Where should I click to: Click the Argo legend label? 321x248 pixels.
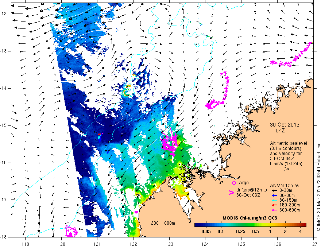244,182
